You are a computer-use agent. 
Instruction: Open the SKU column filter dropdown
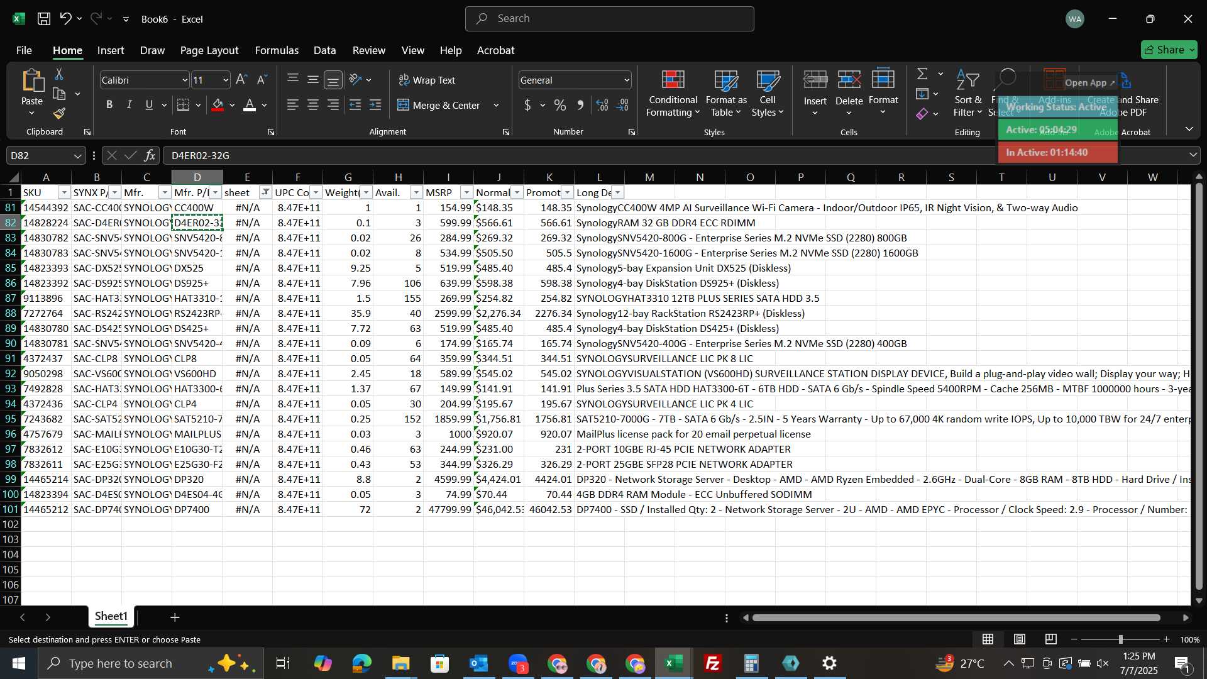(64, 192)
